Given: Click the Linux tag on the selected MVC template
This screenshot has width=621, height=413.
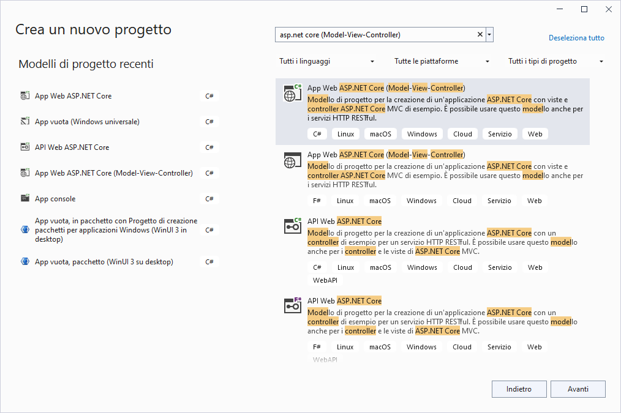Looking at the screenshot, I should (346, 134).
